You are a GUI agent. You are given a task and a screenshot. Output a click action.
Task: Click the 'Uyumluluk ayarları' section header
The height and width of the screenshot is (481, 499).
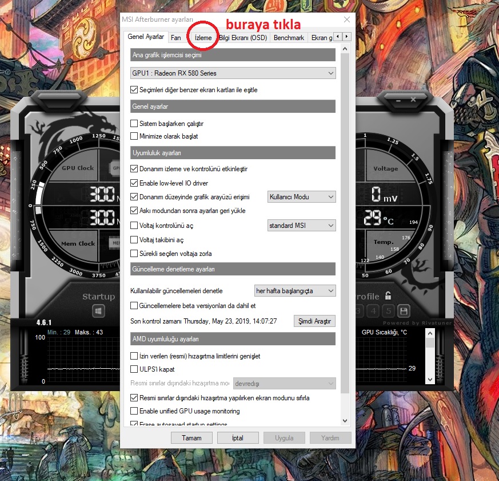coord(233,153)
